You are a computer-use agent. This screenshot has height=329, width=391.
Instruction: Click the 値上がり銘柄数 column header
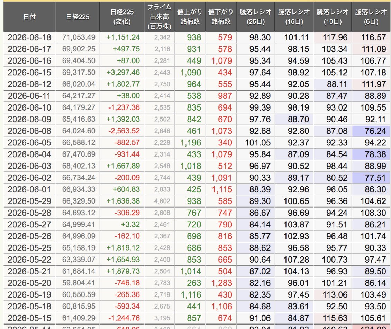click(190, 17)
